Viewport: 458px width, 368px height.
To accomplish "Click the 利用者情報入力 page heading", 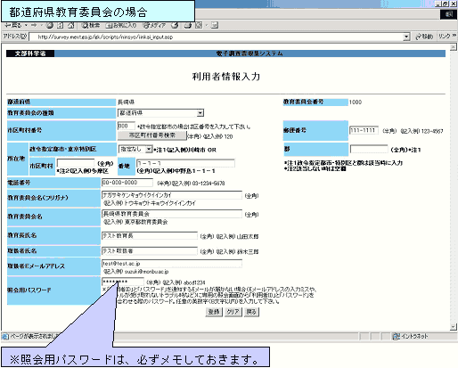I will pyautogui.click(x=226, y=77).
